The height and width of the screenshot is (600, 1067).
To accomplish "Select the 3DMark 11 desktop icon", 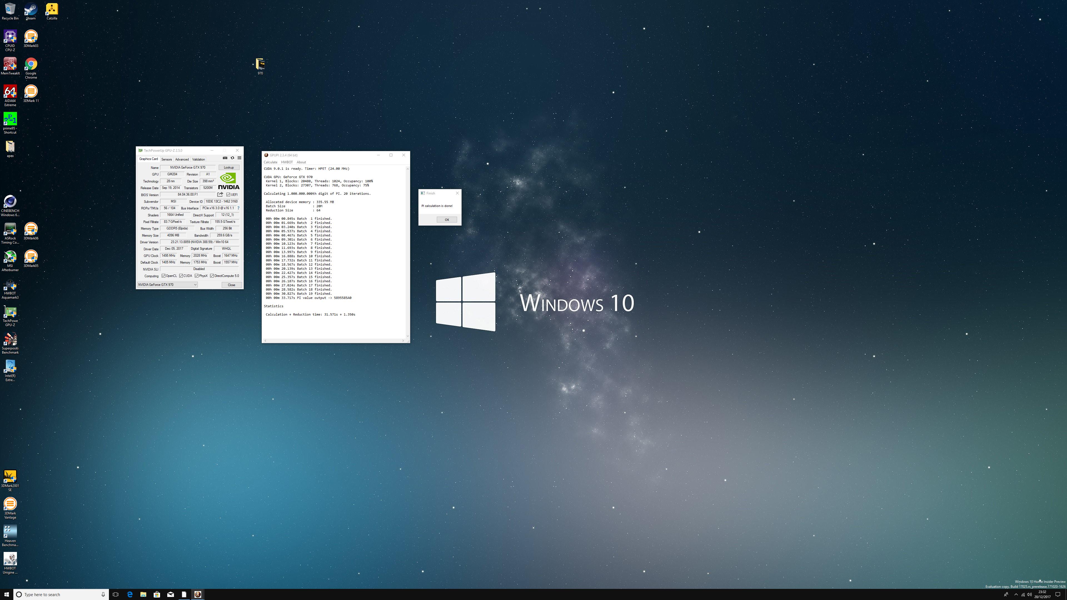I will tap(31, 94).
